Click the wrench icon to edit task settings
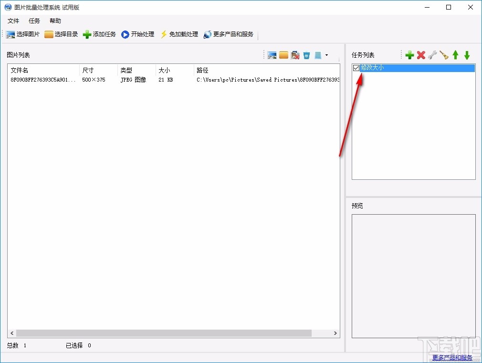 432,55
